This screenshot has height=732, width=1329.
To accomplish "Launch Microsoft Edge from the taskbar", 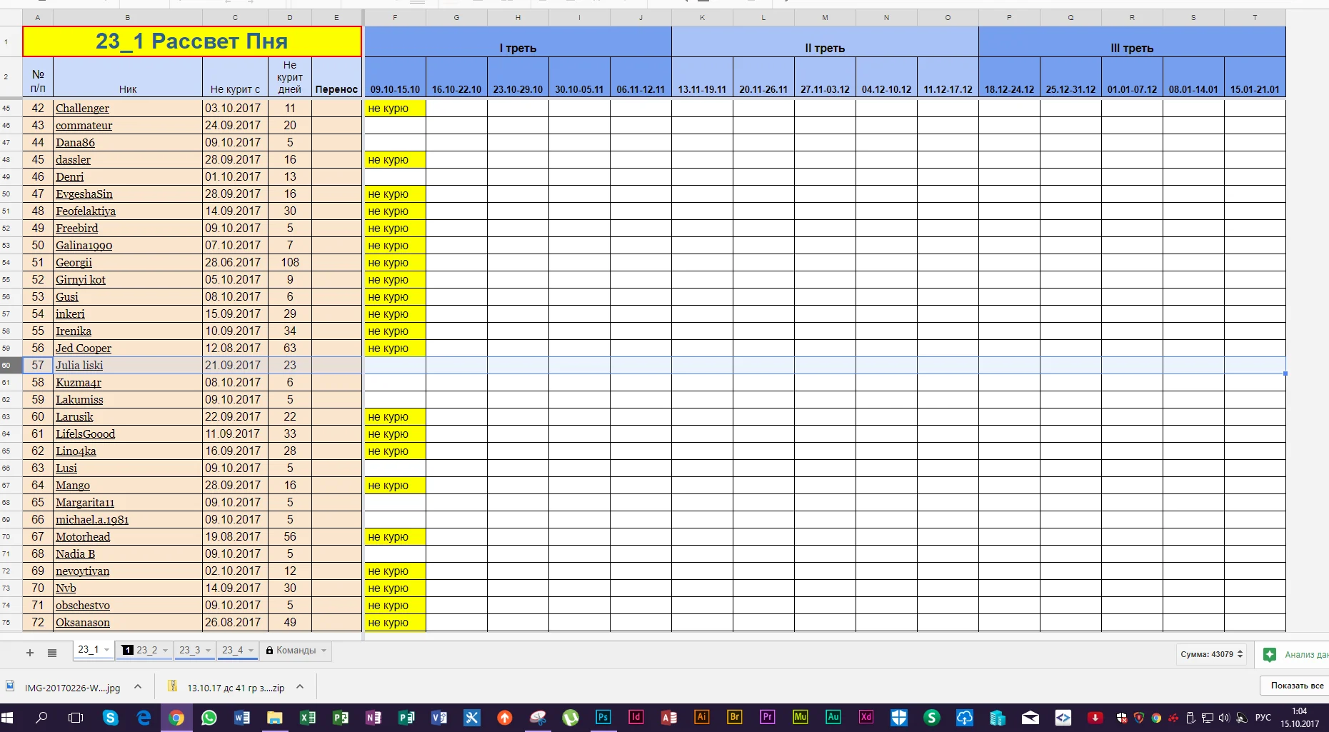I will pyautogui.click(x=144, y=718).
